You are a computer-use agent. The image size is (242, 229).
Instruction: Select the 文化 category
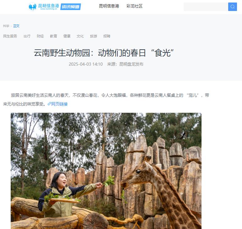[80, 36]
